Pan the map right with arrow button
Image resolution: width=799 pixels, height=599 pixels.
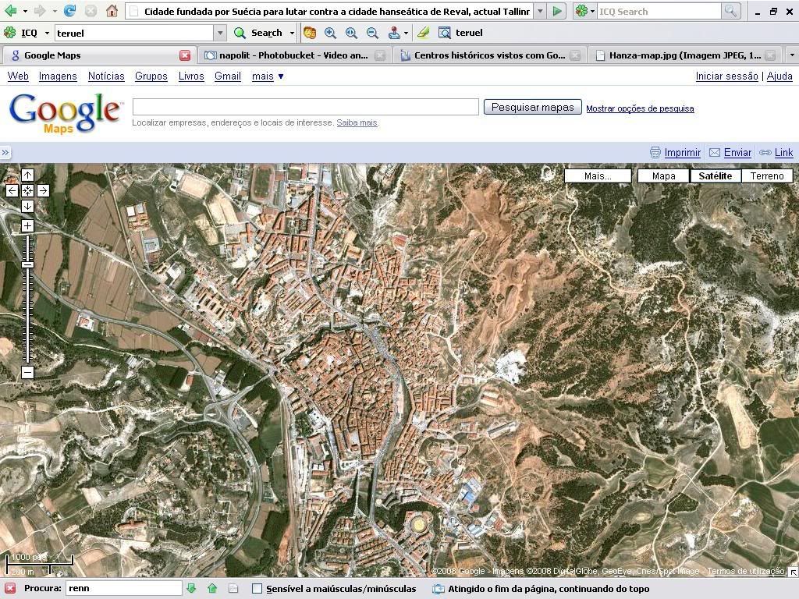coord(43,190)
